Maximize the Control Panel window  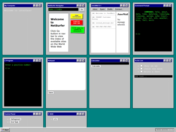coord(37,114)
